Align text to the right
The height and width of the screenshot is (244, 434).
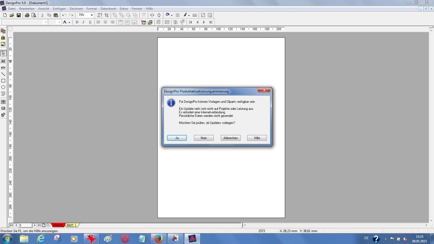(x=113, y=22)
